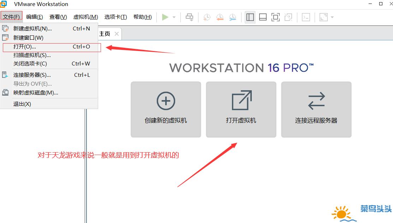
Task: Select 连接服务器(S)... menu entry
Action: click(x=49, y=75)
